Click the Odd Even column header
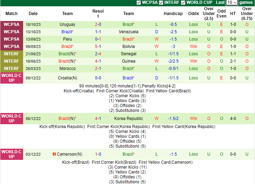The image size is (255, 184). pyautogui.click(x=221, y=14)
